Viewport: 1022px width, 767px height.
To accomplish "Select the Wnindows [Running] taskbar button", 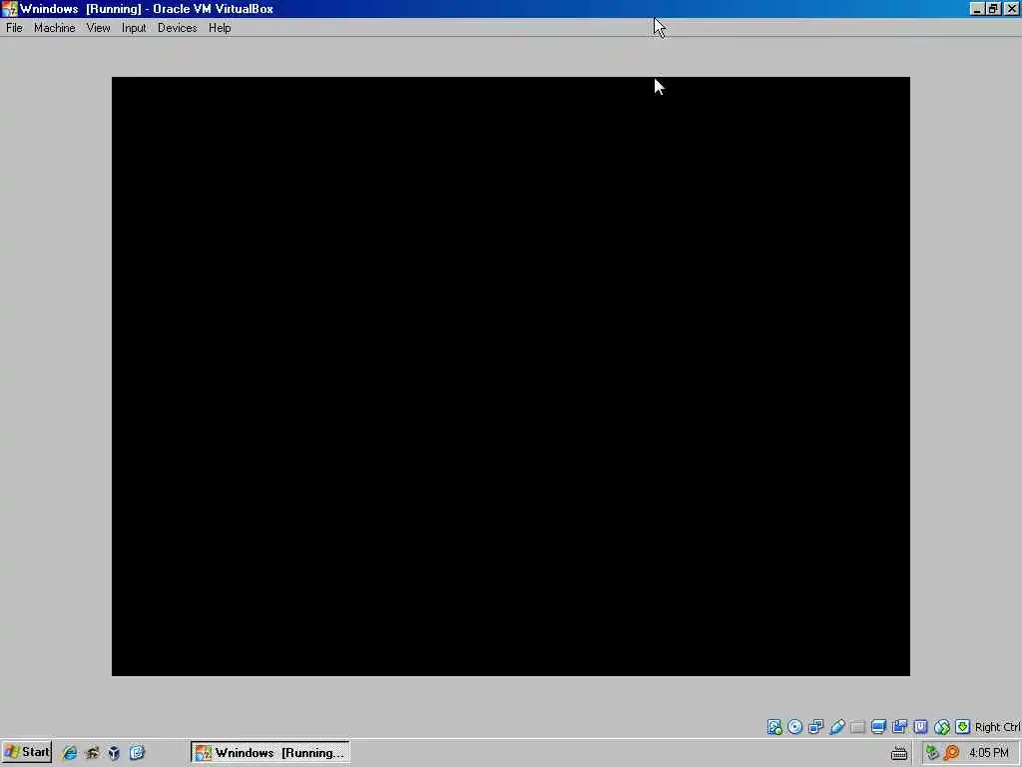I will [x=269, y=753].
